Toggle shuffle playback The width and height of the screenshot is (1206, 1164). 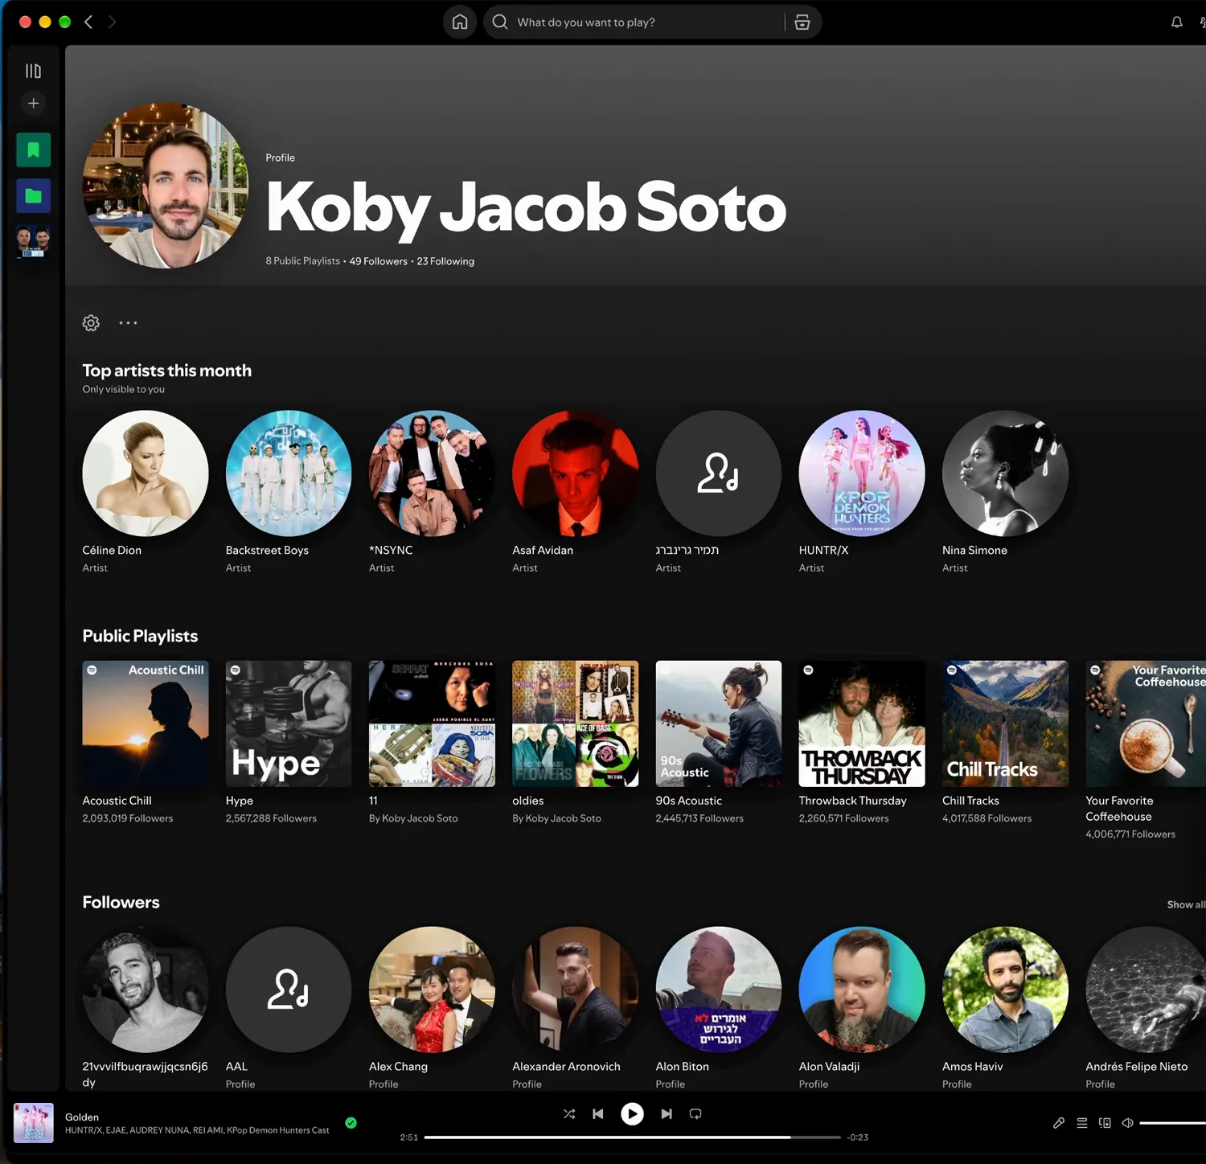pyautogui.click(x=569, y=1113)
